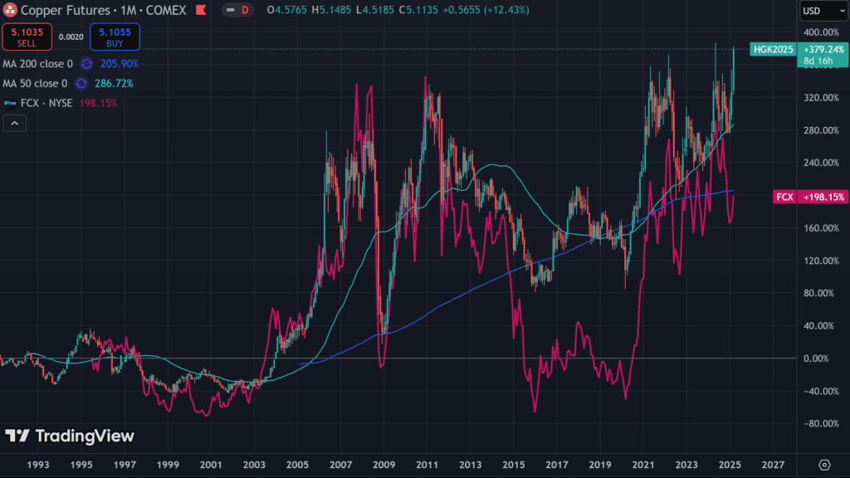The image size is (850, 478).
Task: Click the Copper Futures · 1M · COMEX title
Action: pos(103,10)
